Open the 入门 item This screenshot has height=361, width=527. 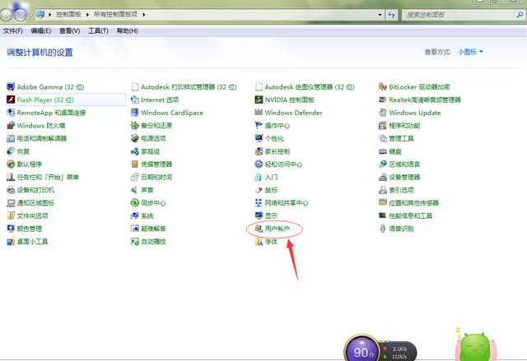tap(266, 177)
